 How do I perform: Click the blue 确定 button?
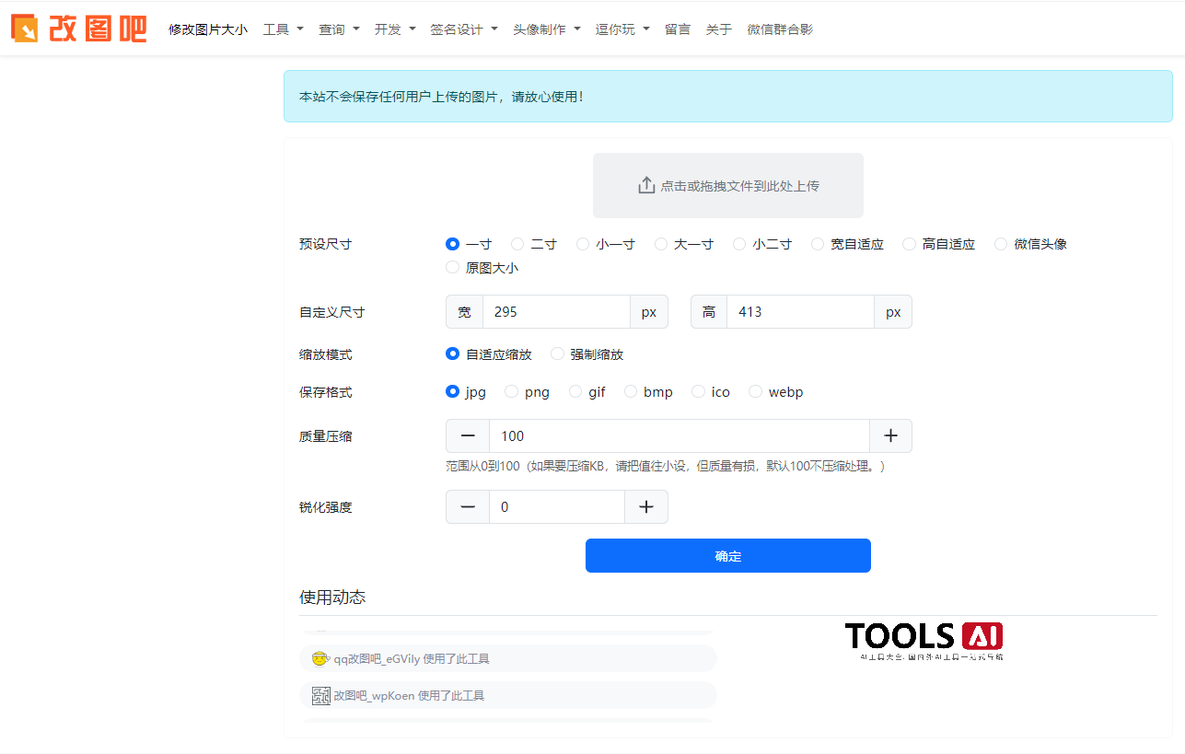727,555
